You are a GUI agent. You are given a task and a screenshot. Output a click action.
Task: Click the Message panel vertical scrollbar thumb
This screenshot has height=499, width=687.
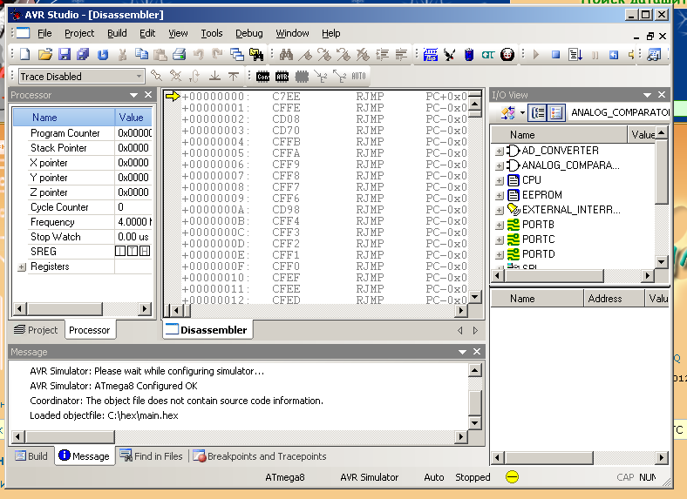[475, 402]
